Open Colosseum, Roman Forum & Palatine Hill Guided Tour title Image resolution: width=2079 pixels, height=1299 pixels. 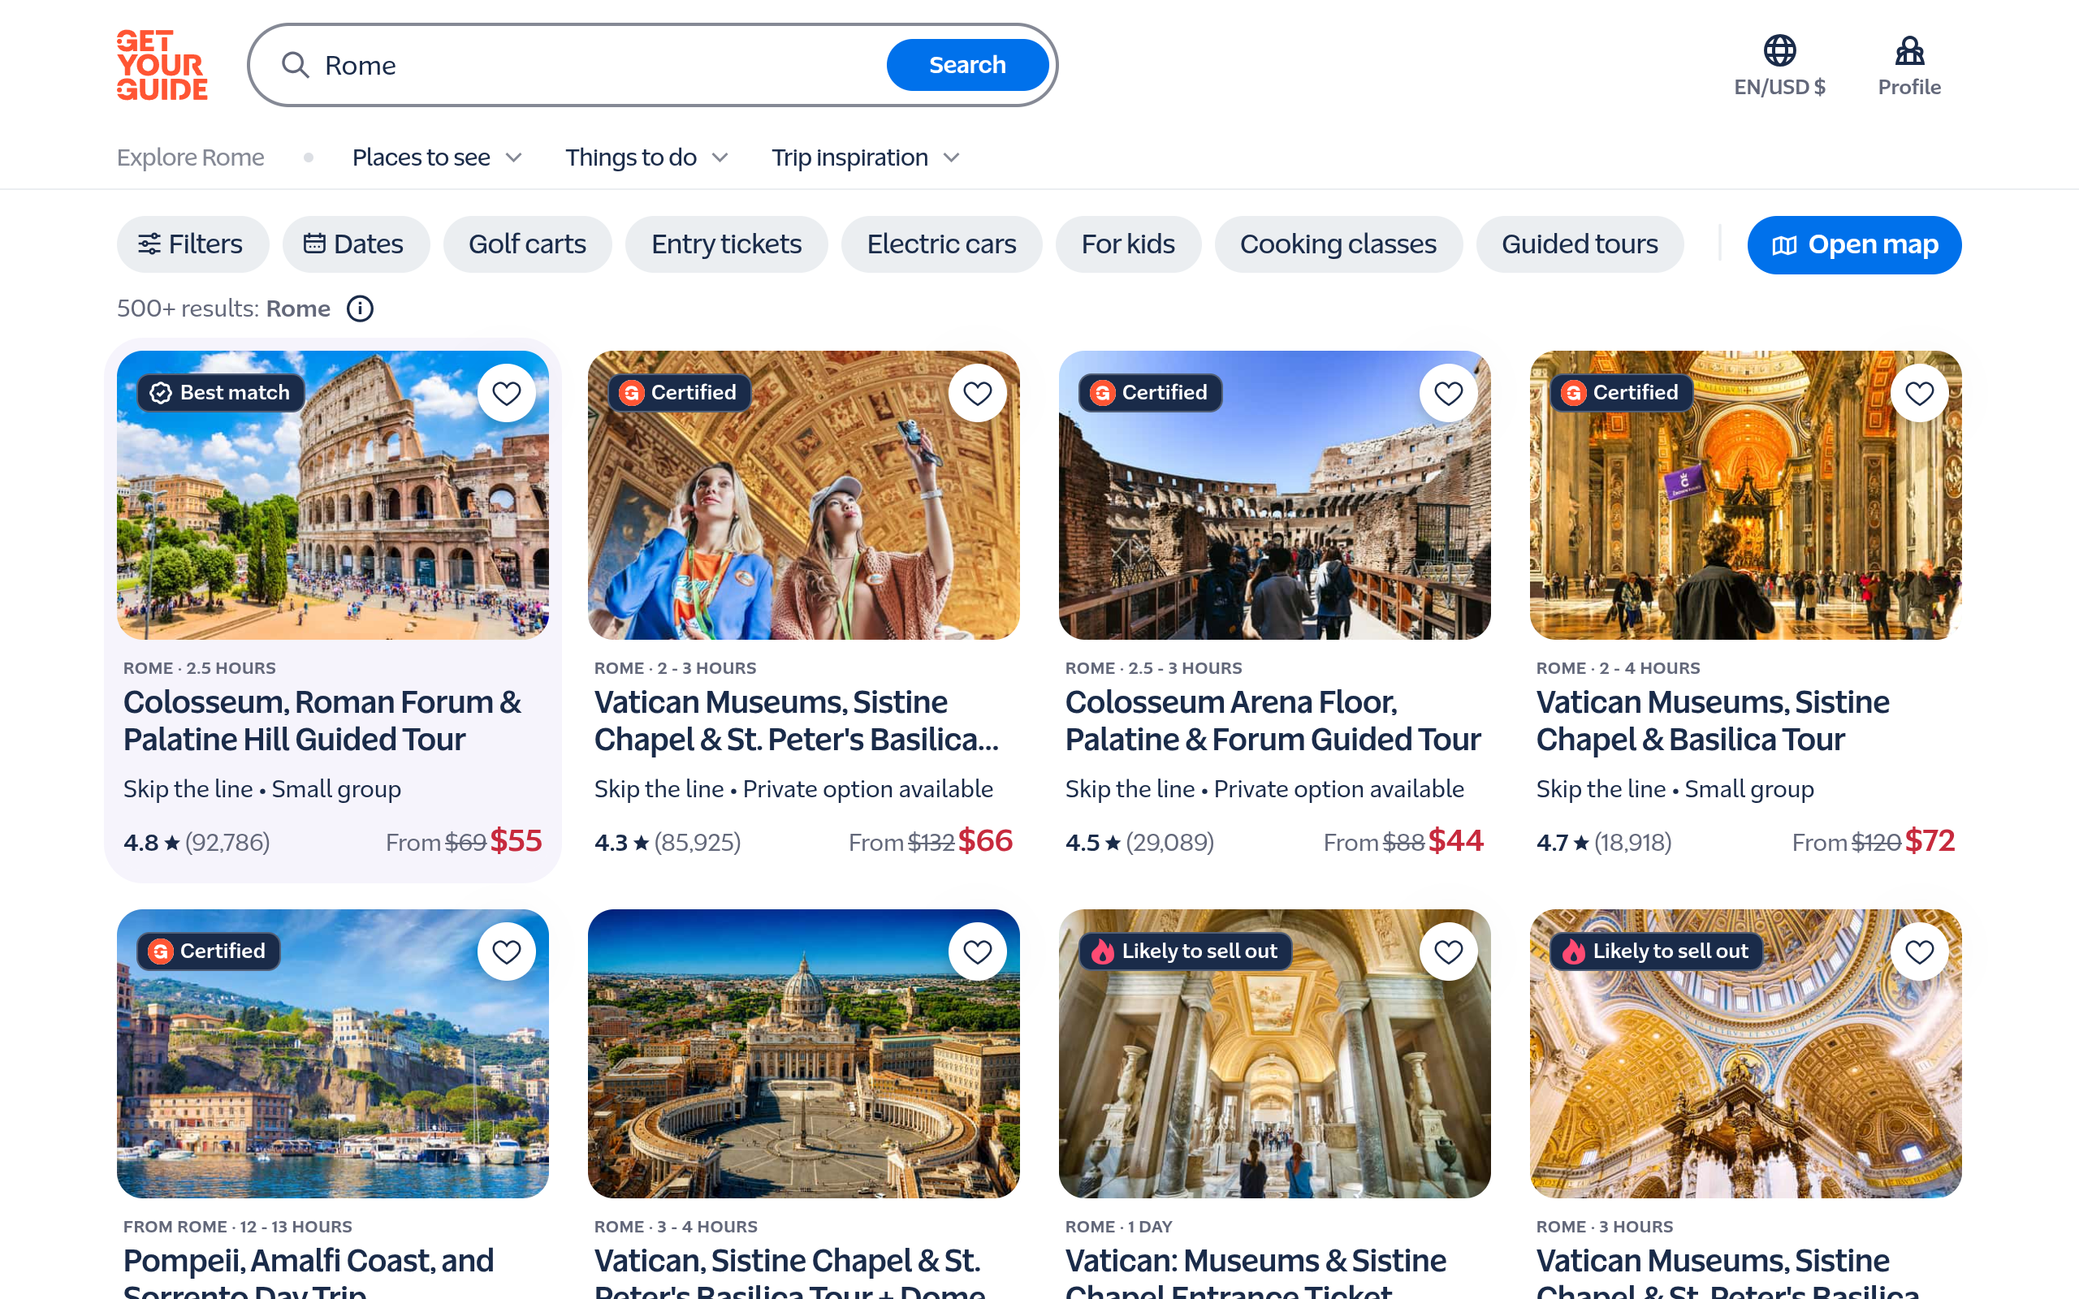pyautogui.click(x=322, y=720)
